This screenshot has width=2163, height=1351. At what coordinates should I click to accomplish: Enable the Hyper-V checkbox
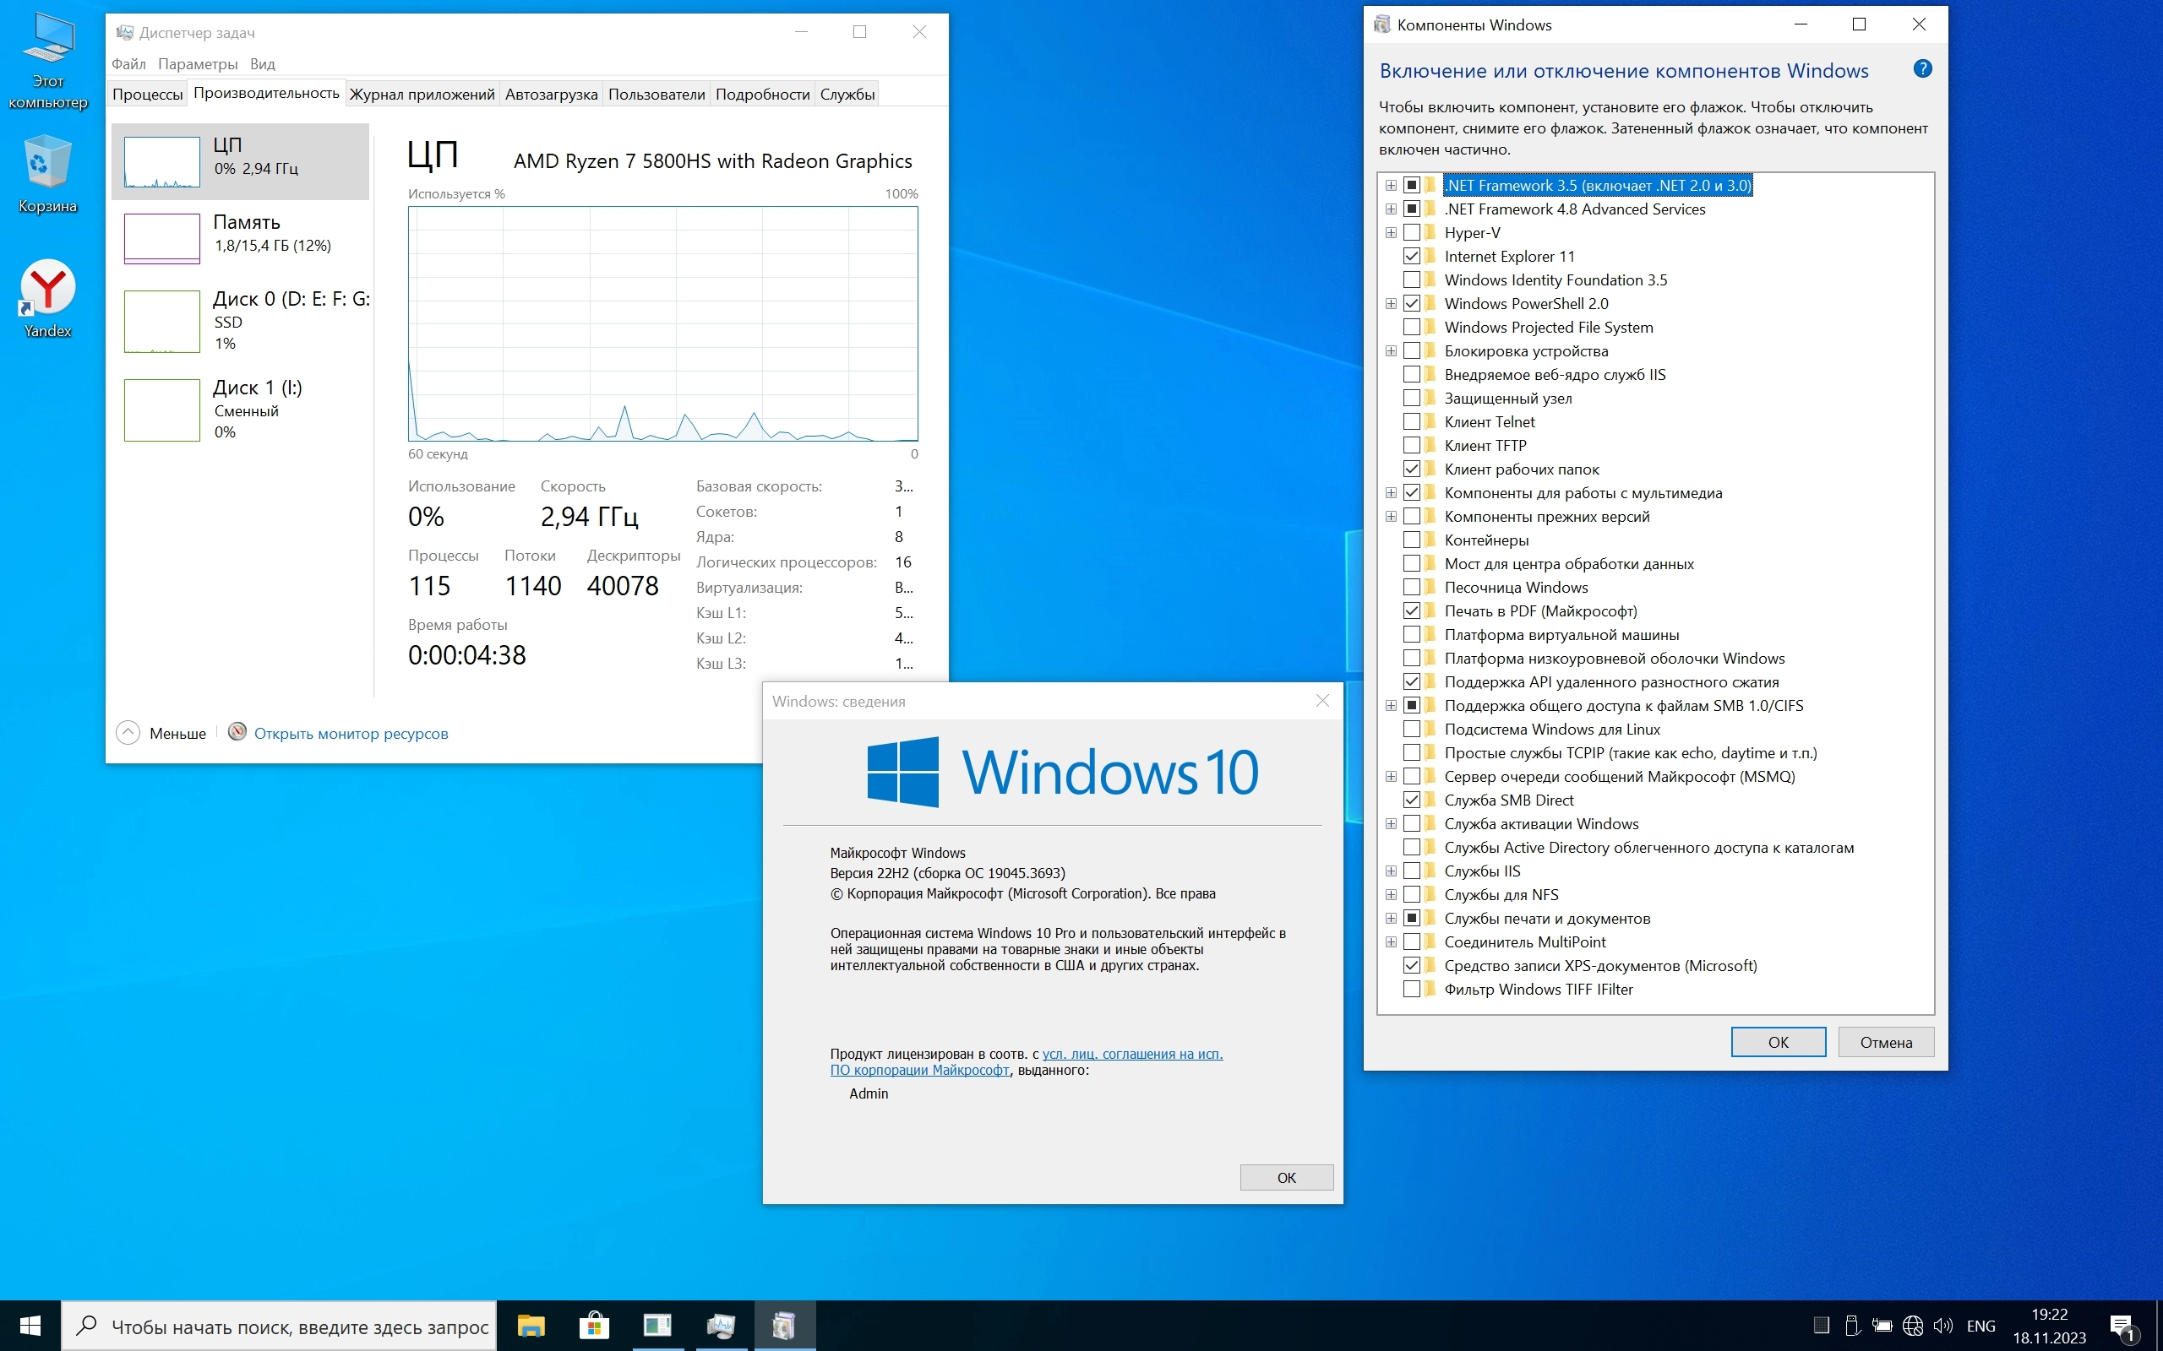tap(1411, 232)
